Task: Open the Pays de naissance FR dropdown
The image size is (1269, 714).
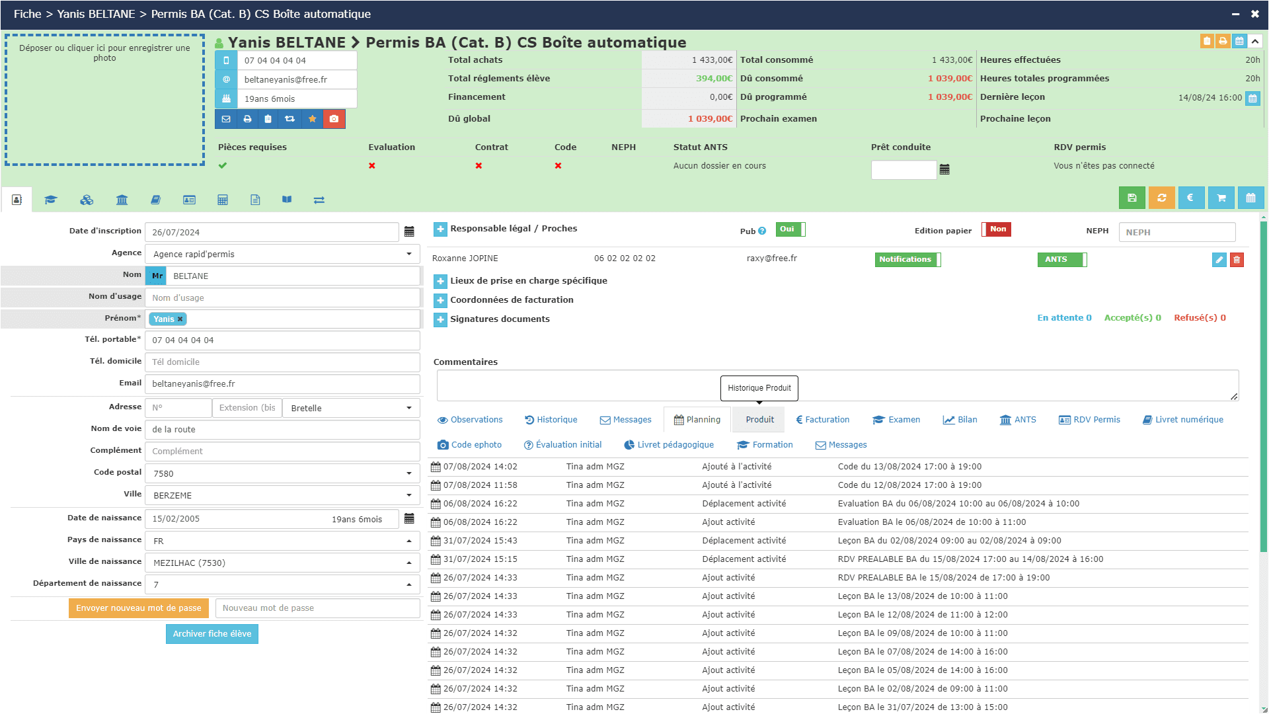Action: [x=282, y=541]
